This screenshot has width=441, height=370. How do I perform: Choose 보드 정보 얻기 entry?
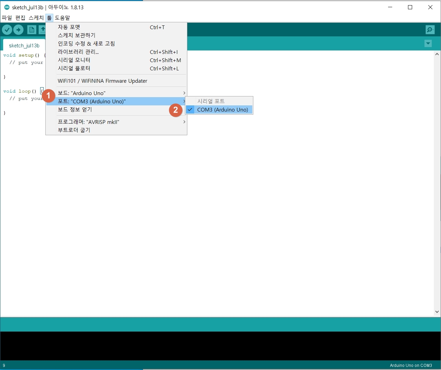click(117, 109)
